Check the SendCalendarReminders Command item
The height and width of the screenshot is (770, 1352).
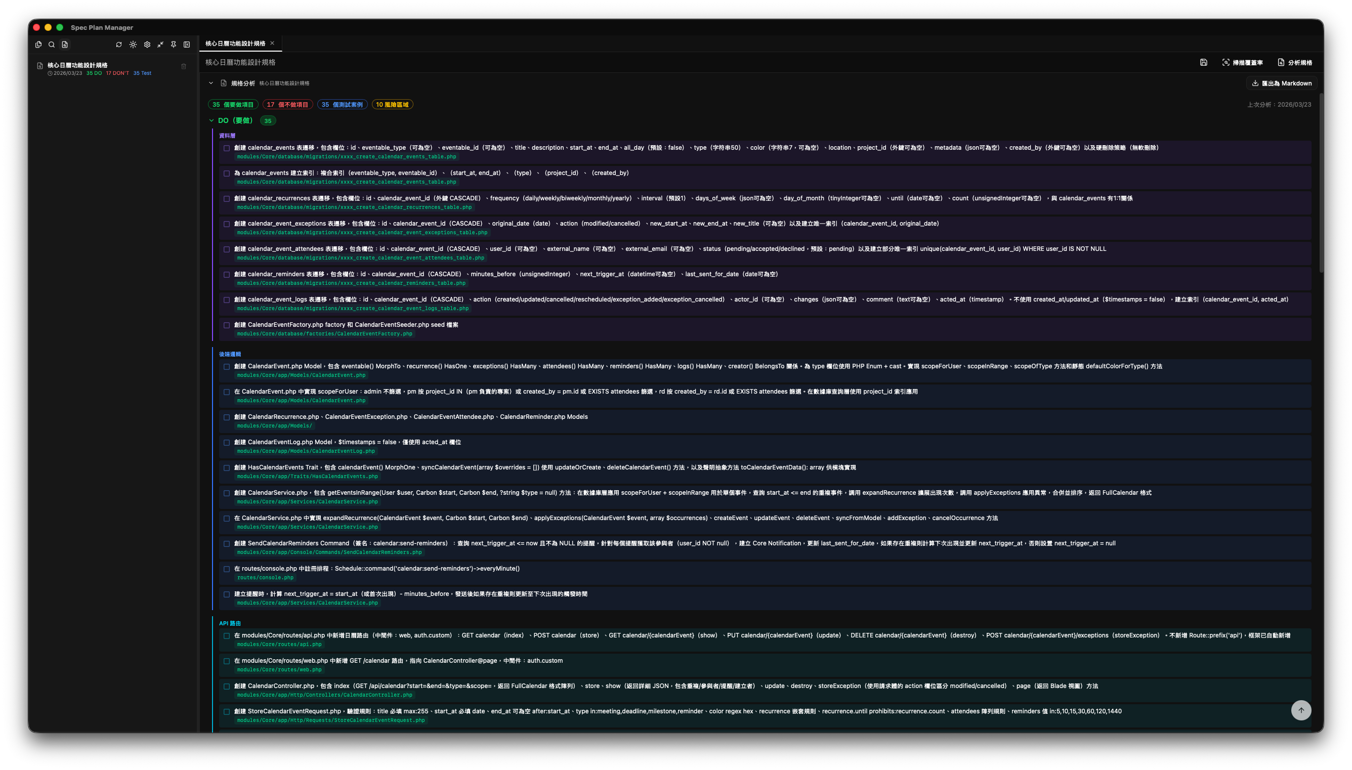(x=226, y=544)
